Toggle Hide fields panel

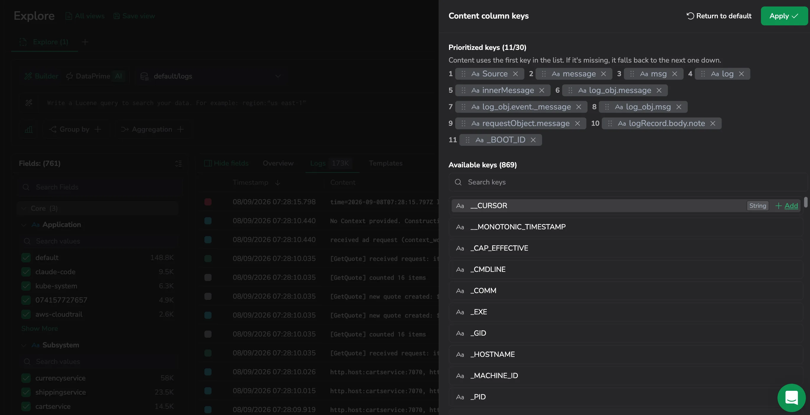click(x=226, y=163)
